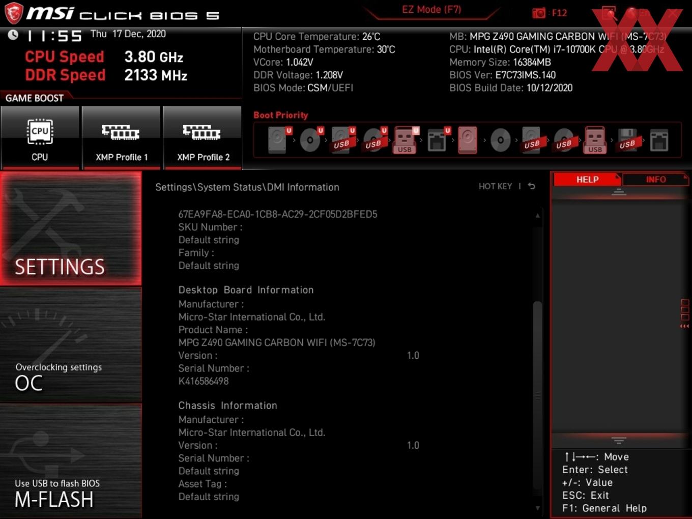Select highlighted UEFI USB key boot icon

click(x=406, y=140)
